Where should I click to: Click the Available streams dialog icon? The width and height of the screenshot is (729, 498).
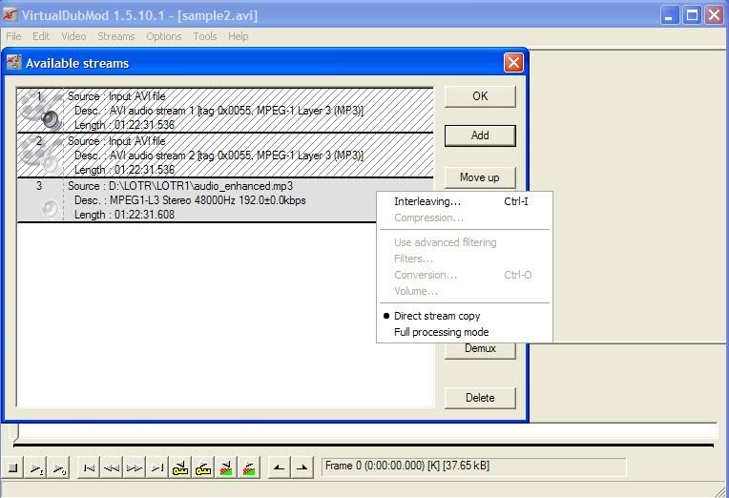click(13, 62)
